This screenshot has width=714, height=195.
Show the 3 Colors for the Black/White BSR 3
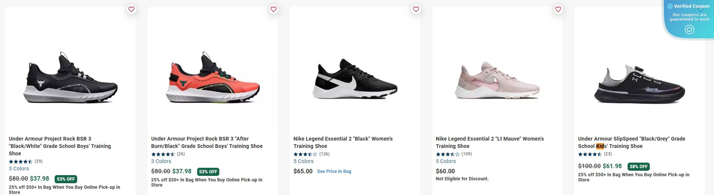click(19, 169)
